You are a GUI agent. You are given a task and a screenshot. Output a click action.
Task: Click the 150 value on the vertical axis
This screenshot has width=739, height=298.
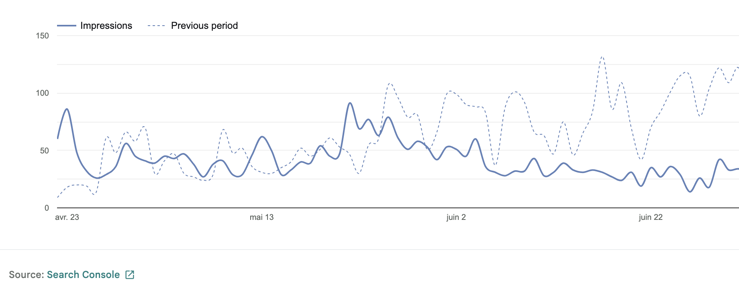click(42, 36)
